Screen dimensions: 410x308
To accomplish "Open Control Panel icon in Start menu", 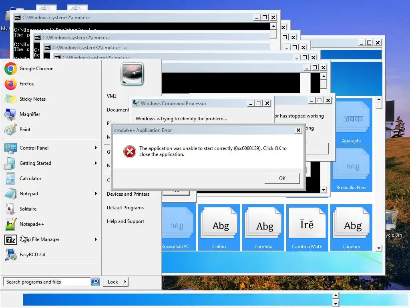I will (10, 148).
